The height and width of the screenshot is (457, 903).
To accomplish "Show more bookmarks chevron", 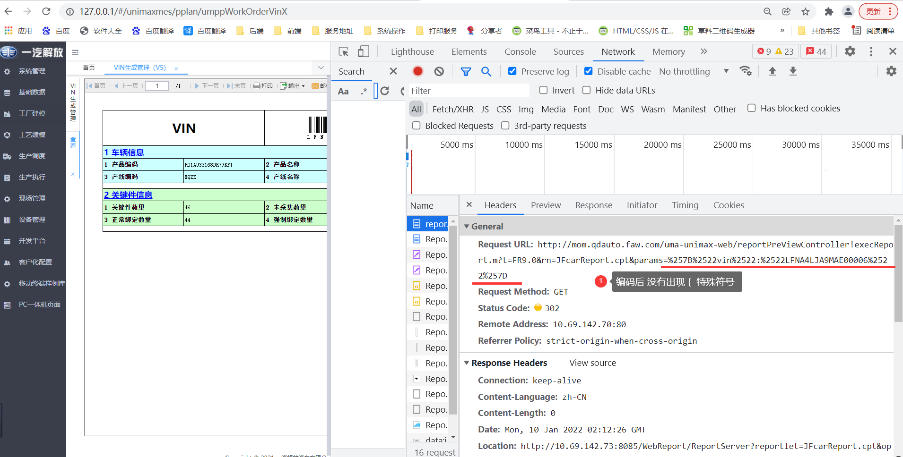I will pos(782,30).
